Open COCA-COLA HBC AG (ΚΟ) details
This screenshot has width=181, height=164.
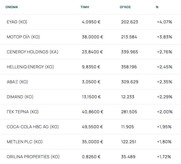(x=32, y=127)
